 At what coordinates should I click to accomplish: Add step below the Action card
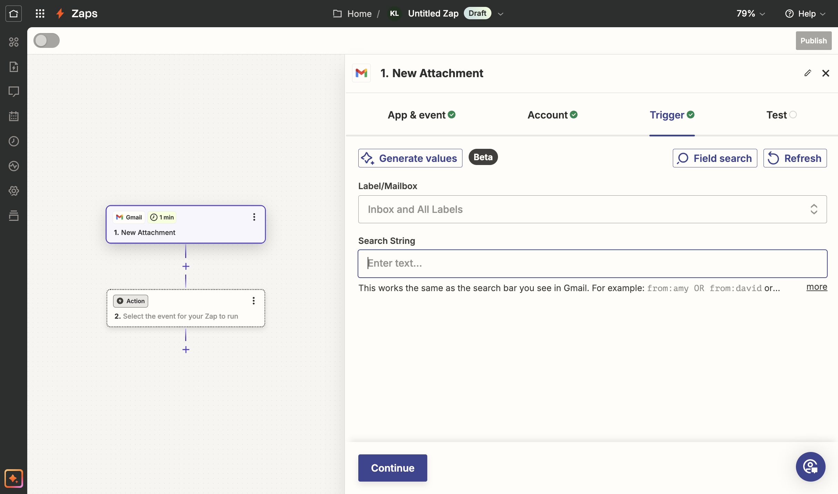coord(186,350)
